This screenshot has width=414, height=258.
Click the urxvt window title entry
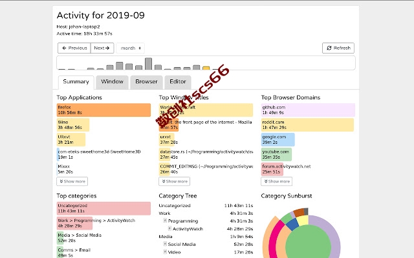[168, 139]
